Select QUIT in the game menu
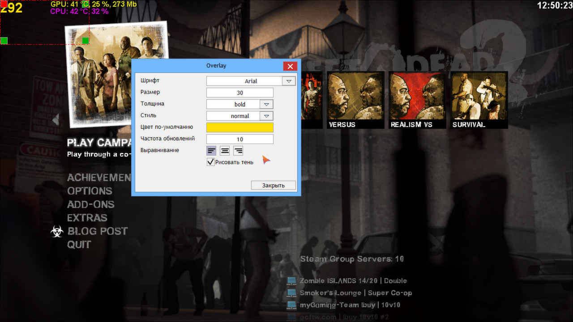Viewport: 573px width, 322px height. [79, 245]
